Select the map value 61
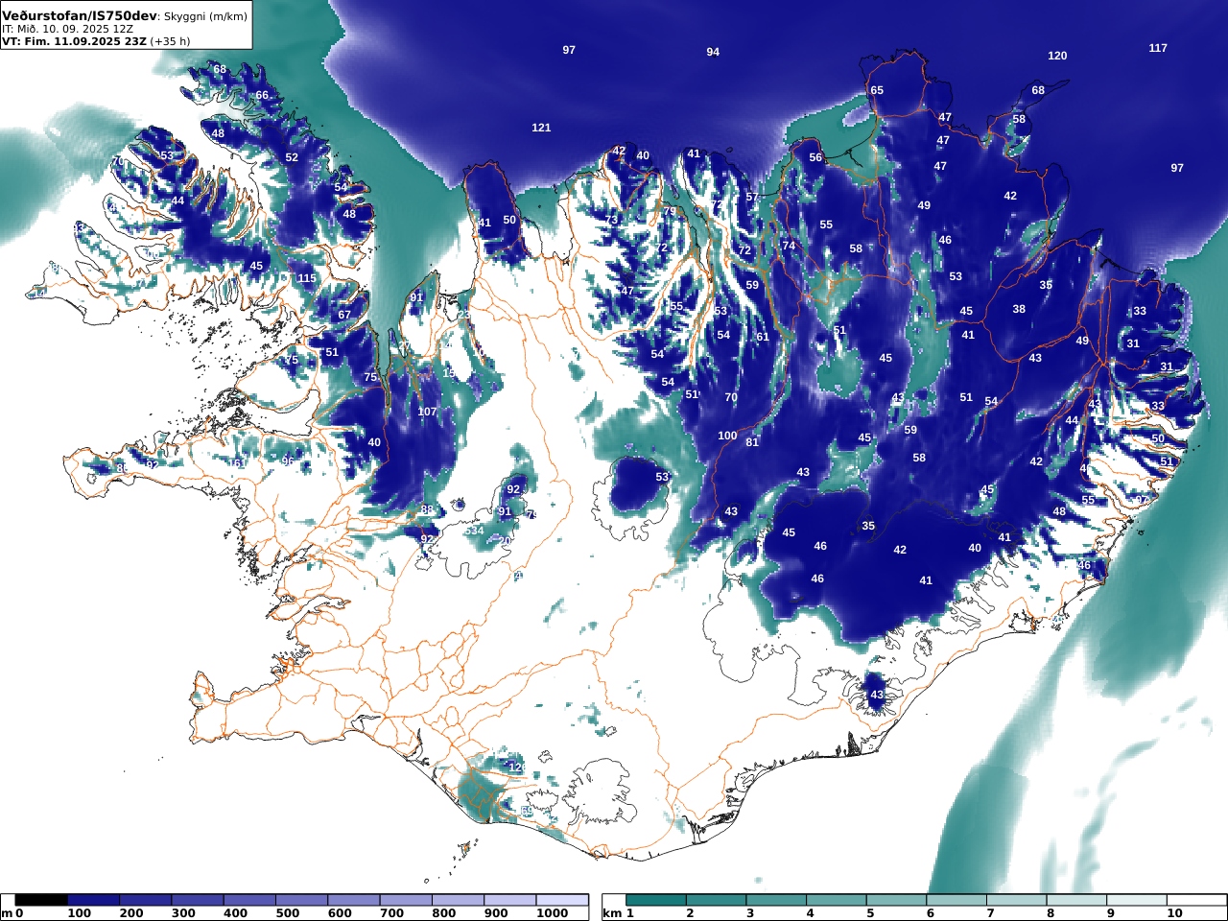1228x921 pixels. 763,337
